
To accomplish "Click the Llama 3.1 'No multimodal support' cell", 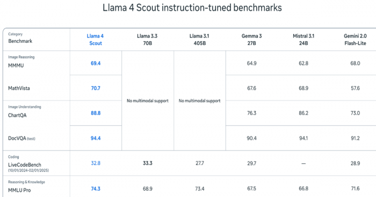I will click(x=199, y=101).
